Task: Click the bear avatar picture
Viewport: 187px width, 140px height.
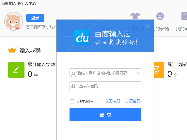Action: (x=13, y=21)
